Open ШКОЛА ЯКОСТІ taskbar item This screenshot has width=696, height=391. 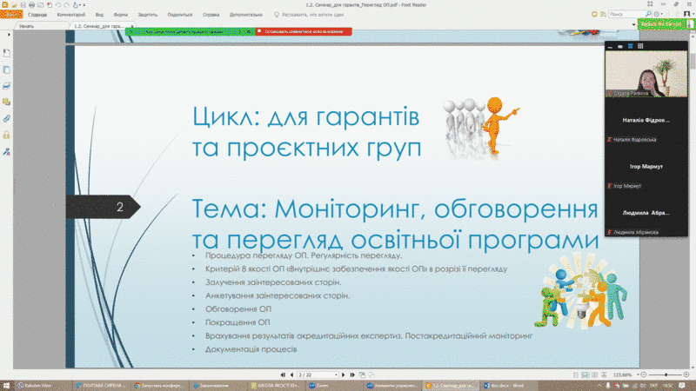coord(275,386)
